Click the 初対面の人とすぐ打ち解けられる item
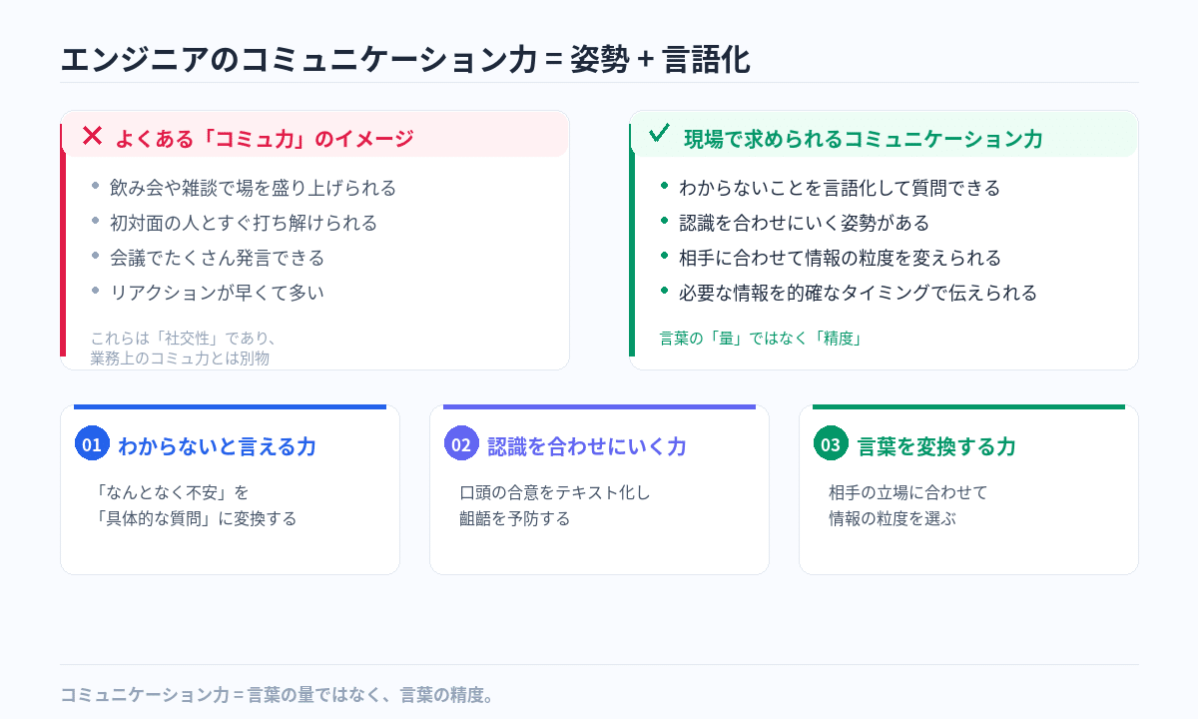The image size is (1198, 719). click(x=243, y=223)
